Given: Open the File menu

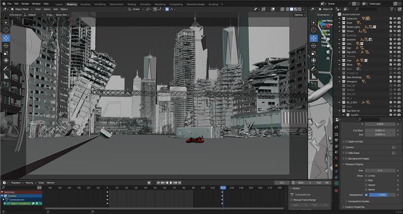Looking at the screenshot, I should tap(9, 4).
